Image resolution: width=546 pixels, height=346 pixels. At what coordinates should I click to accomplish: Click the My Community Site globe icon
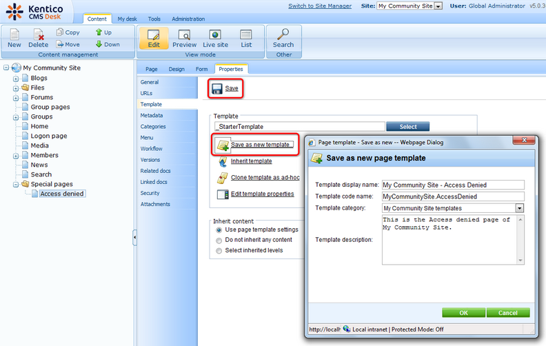click(17, 68)
